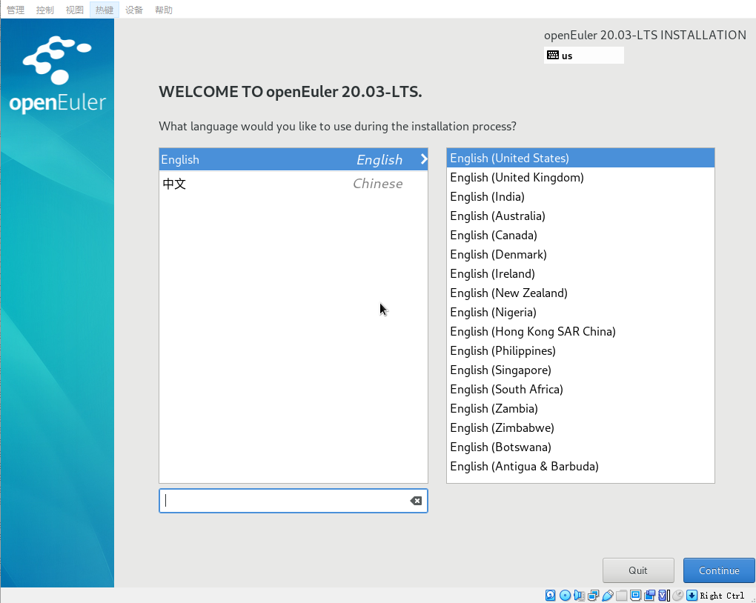The width and height of the screenshot is (756, 603).
Task: Open the 视图 menu
Action: pyautogui.click(x=75, y=10)
